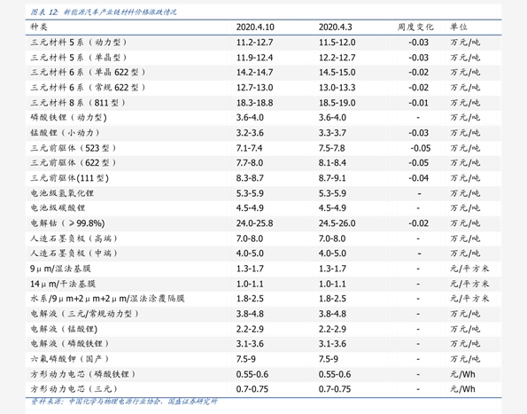Screen dimensions: 527x414
Task: Click row label '三元材料 6 系（常规 622 型）'
Action: coord(88,88)
